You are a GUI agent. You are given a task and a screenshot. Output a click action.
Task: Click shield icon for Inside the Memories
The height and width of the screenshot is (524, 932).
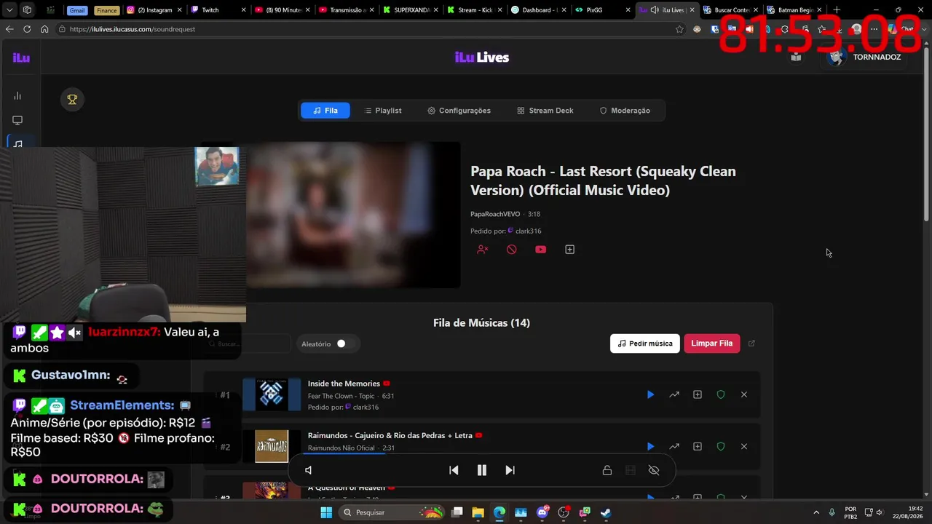pyautogui.click(x=721, y=394)
